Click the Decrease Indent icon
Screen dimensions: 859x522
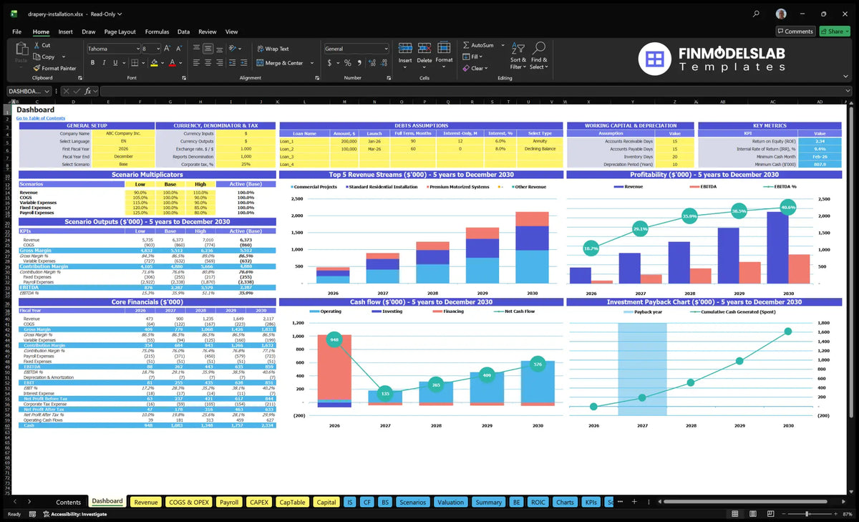tap(233, 63)
